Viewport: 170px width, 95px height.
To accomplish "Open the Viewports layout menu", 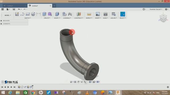I will click(98, 82).
